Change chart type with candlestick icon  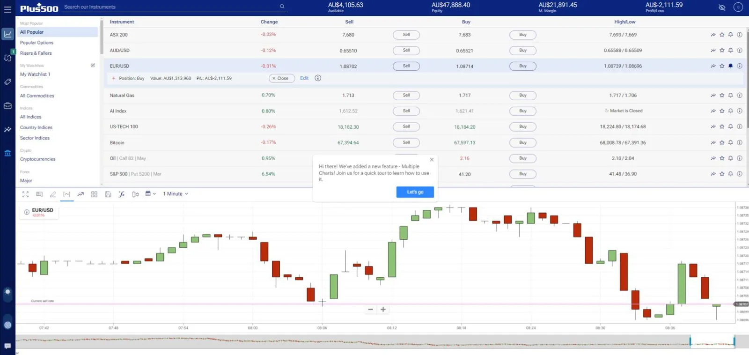click(x=135, y=194)
